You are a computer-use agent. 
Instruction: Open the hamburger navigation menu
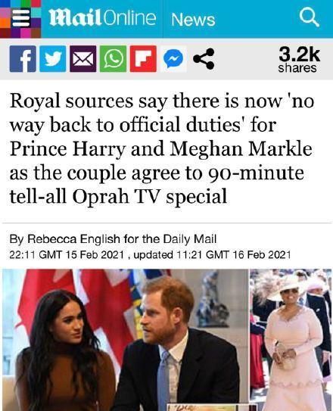(x=20, y=18)
